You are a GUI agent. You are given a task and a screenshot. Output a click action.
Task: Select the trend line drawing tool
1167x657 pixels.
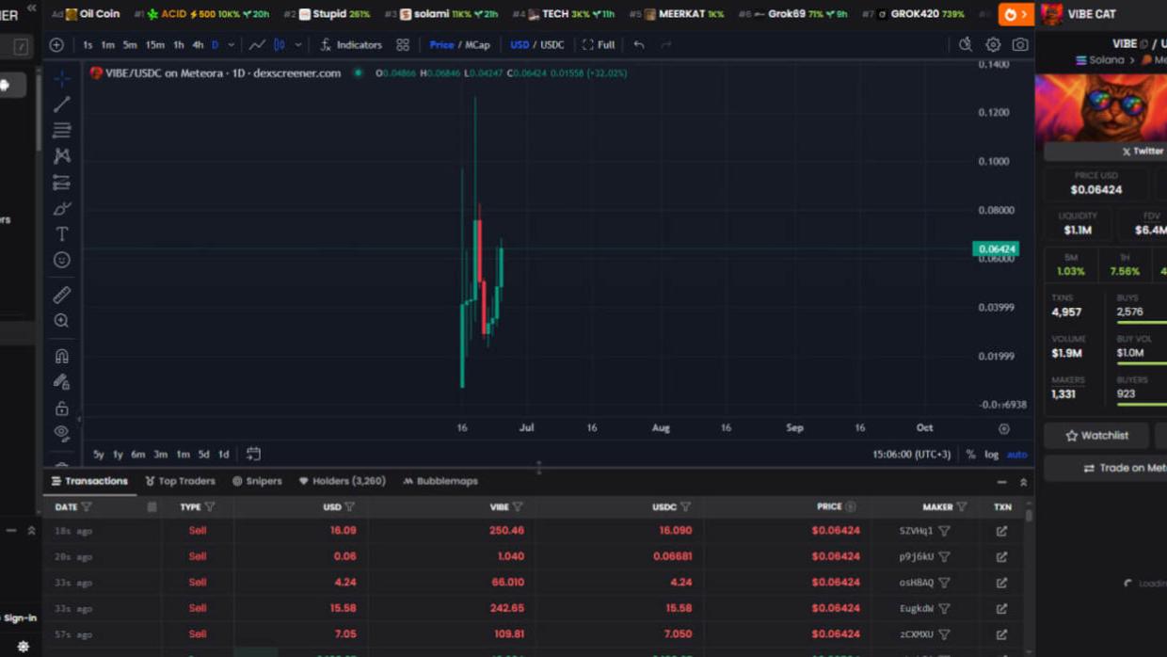pyautogui.click(x=62, y=104)
